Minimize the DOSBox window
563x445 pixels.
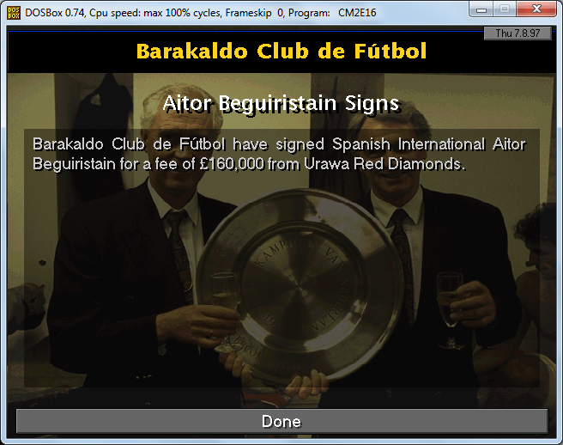click(481, 9)
